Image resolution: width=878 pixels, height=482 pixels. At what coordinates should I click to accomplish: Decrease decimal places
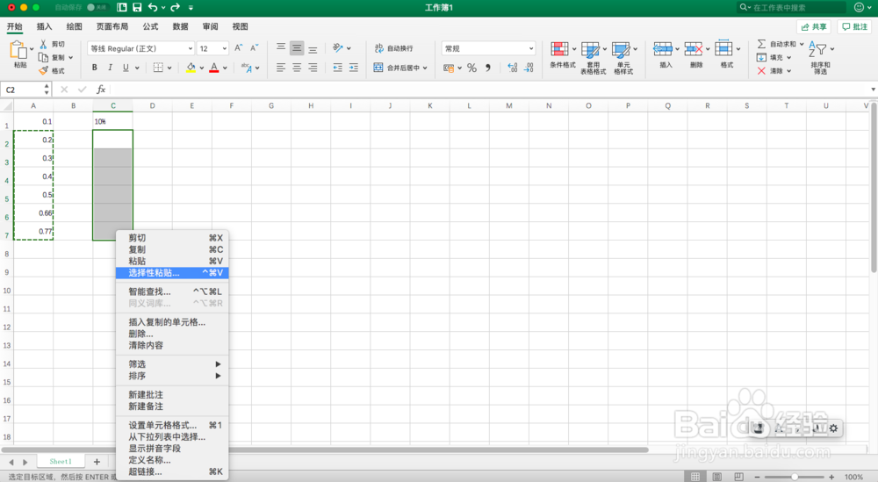coord(529,68)
